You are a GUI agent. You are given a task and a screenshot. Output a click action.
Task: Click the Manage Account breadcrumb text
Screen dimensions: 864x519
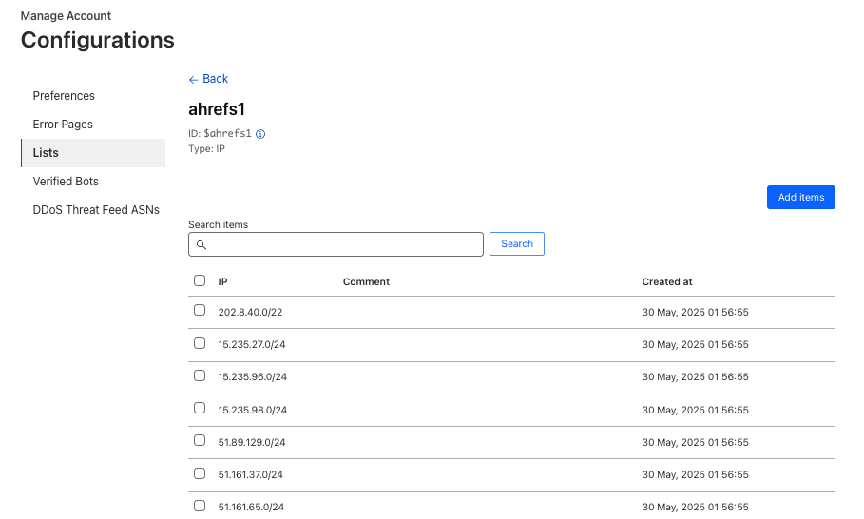[67, 16]
